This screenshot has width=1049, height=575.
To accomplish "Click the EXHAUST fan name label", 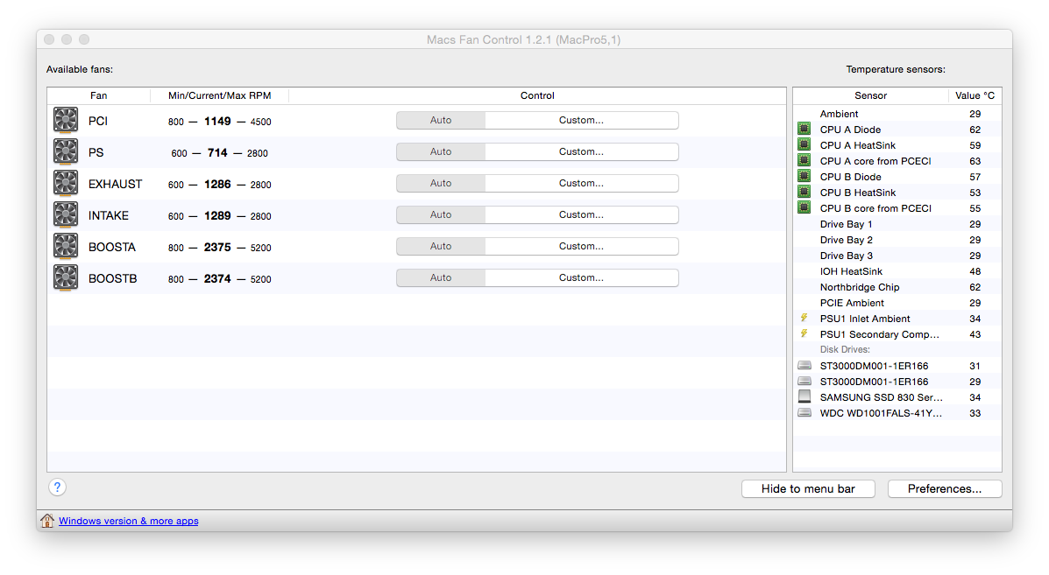I will (115, 185).
